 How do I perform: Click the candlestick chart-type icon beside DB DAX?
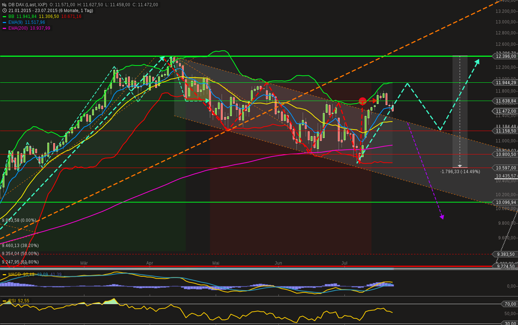(x=4, y=5)
